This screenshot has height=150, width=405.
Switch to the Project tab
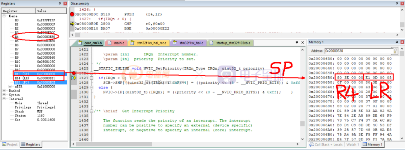[x=10, y=144]
